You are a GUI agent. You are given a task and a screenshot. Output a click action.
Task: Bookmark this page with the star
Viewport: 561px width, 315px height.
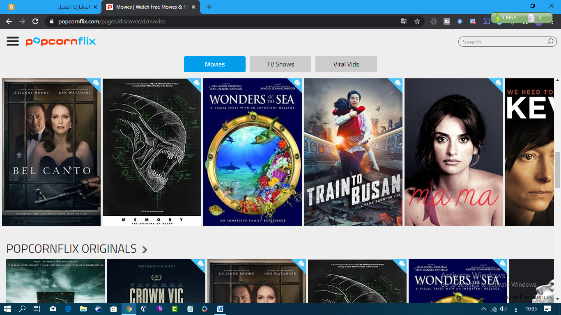(417, 21)
